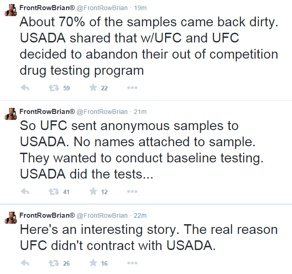
Task: Click the 'Here's an interesting story' tweet text
Action: point(148,237)
